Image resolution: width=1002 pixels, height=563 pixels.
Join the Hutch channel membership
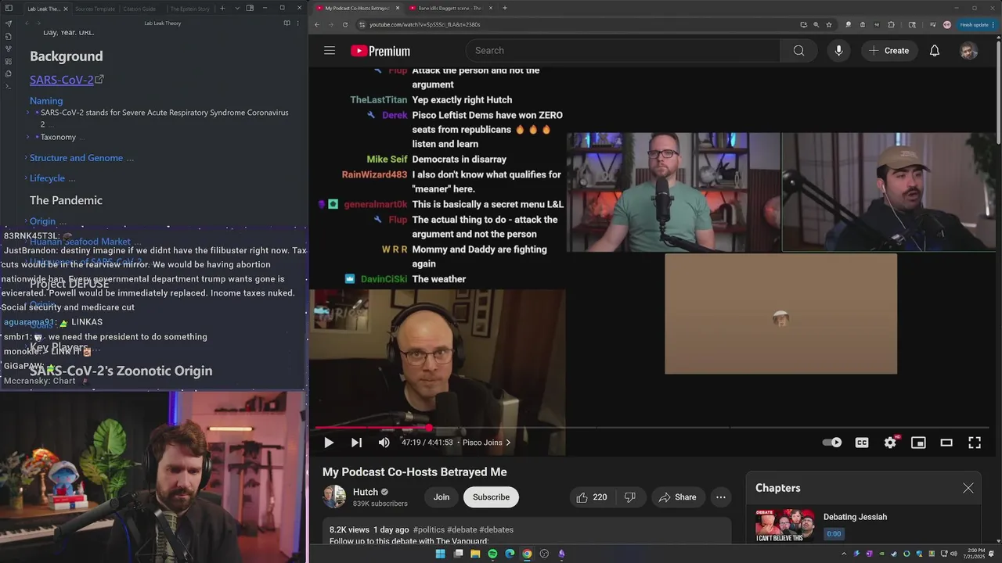[x=442, y=497]
